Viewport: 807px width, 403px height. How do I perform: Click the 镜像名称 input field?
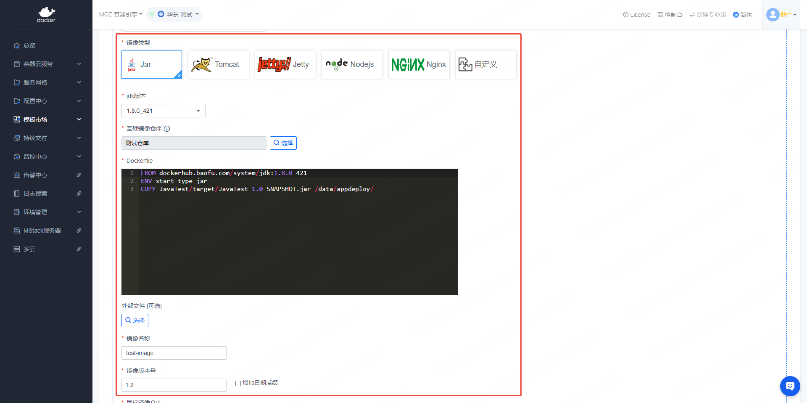coord(174,353)
